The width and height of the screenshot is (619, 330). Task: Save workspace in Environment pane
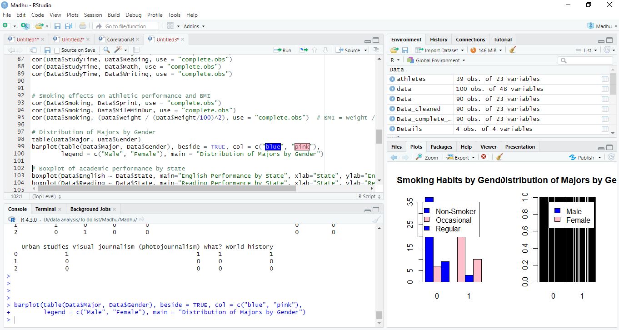405,50
